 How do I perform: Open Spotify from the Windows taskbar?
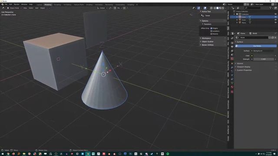[168, 154]
